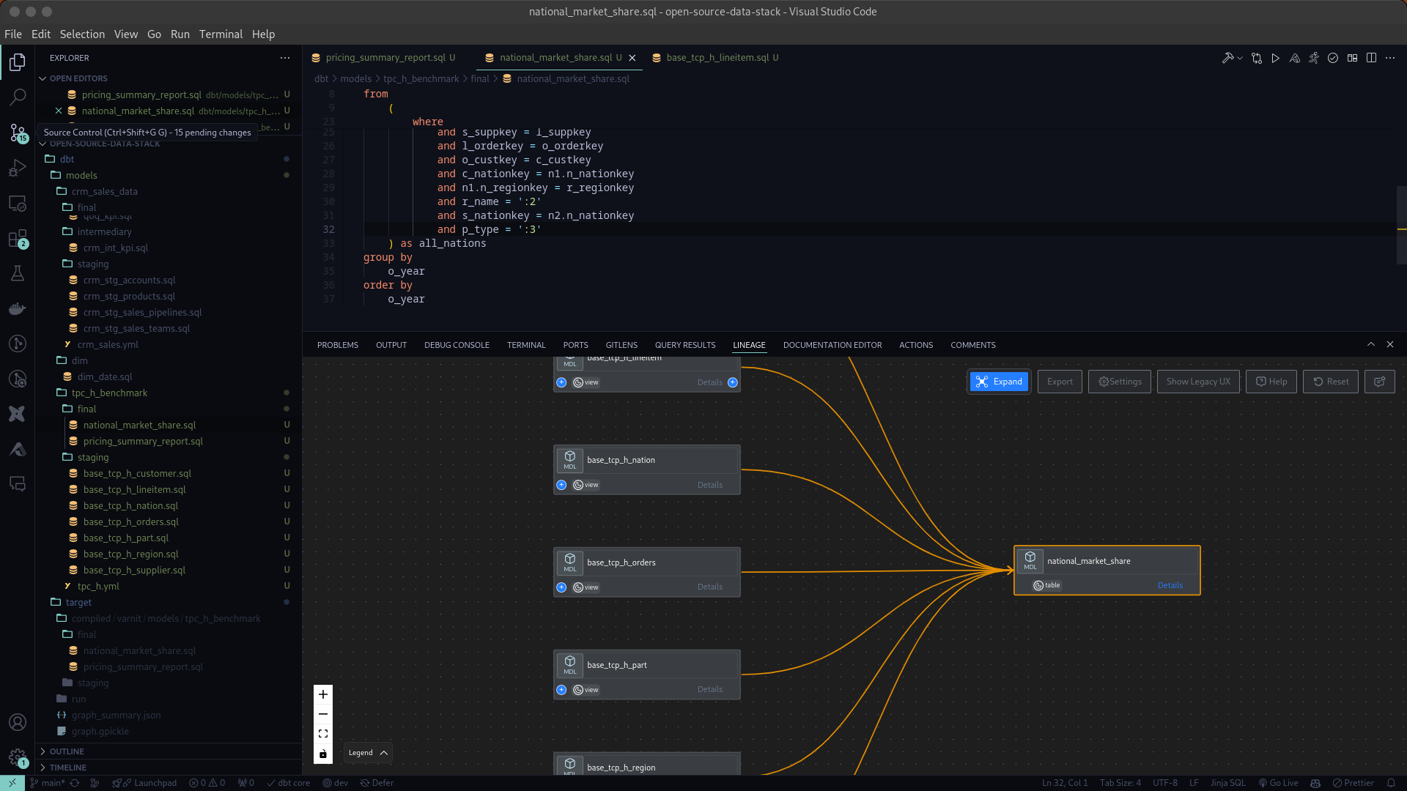Click the Export button in lineage
Image resolution: width=1407 pixels, height=791 pixels.
[x=1060, y=382]
